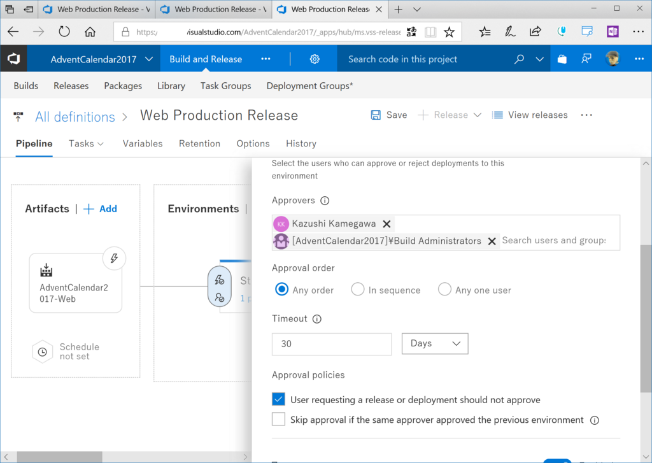The width and height of the screenshot is (652, 463).
Task: Click the search magnifier icon
Action: coord(519,59)
